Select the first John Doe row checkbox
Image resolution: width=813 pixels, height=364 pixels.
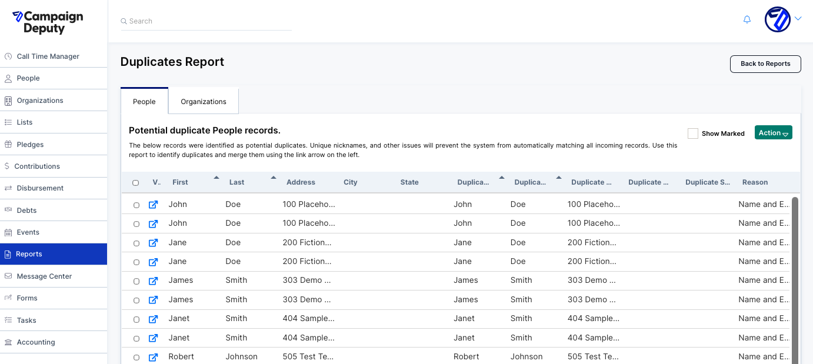click(136, 205)
